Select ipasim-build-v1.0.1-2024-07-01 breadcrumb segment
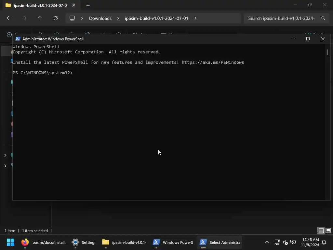This screenshot has width=333, height=250. pos(156,18)
